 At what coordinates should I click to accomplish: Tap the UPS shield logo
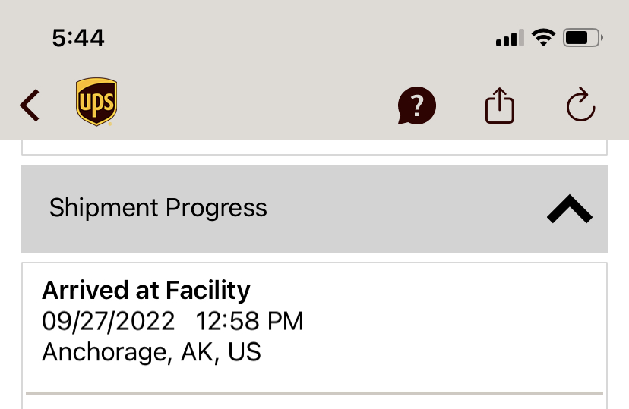tap(96, 102)
